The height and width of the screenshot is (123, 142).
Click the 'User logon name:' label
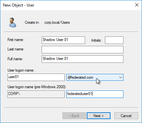click(x=21, y=70)
